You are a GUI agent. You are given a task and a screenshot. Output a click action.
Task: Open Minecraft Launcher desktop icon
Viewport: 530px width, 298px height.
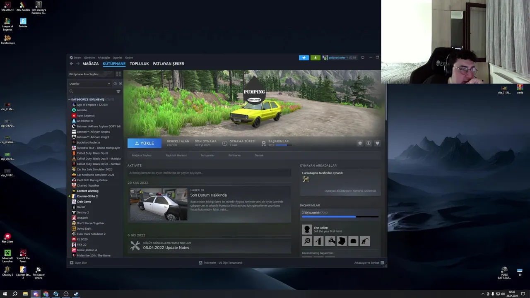click(x=7, y=256)
